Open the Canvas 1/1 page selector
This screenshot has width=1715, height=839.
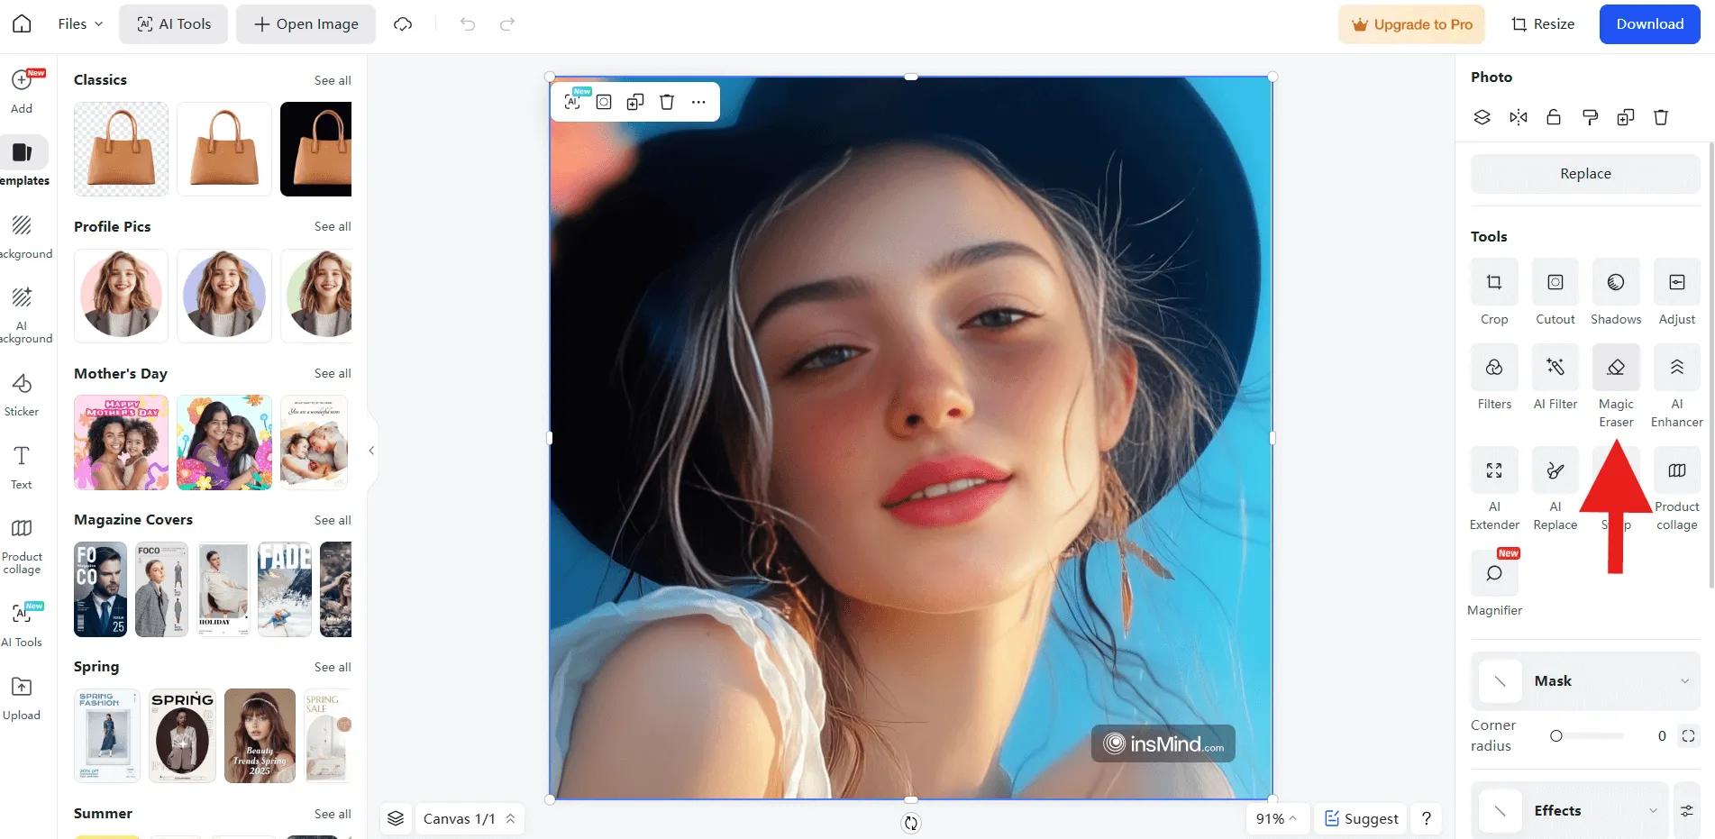tap(470, 819)
